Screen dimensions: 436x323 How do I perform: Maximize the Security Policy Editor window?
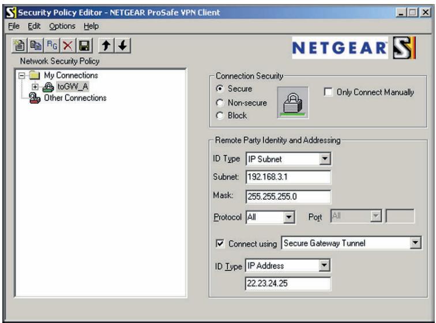413,13
